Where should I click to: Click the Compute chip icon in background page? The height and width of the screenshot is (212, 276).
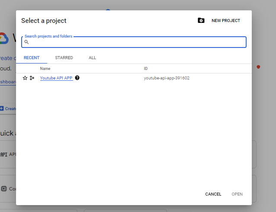coord(4,189)
